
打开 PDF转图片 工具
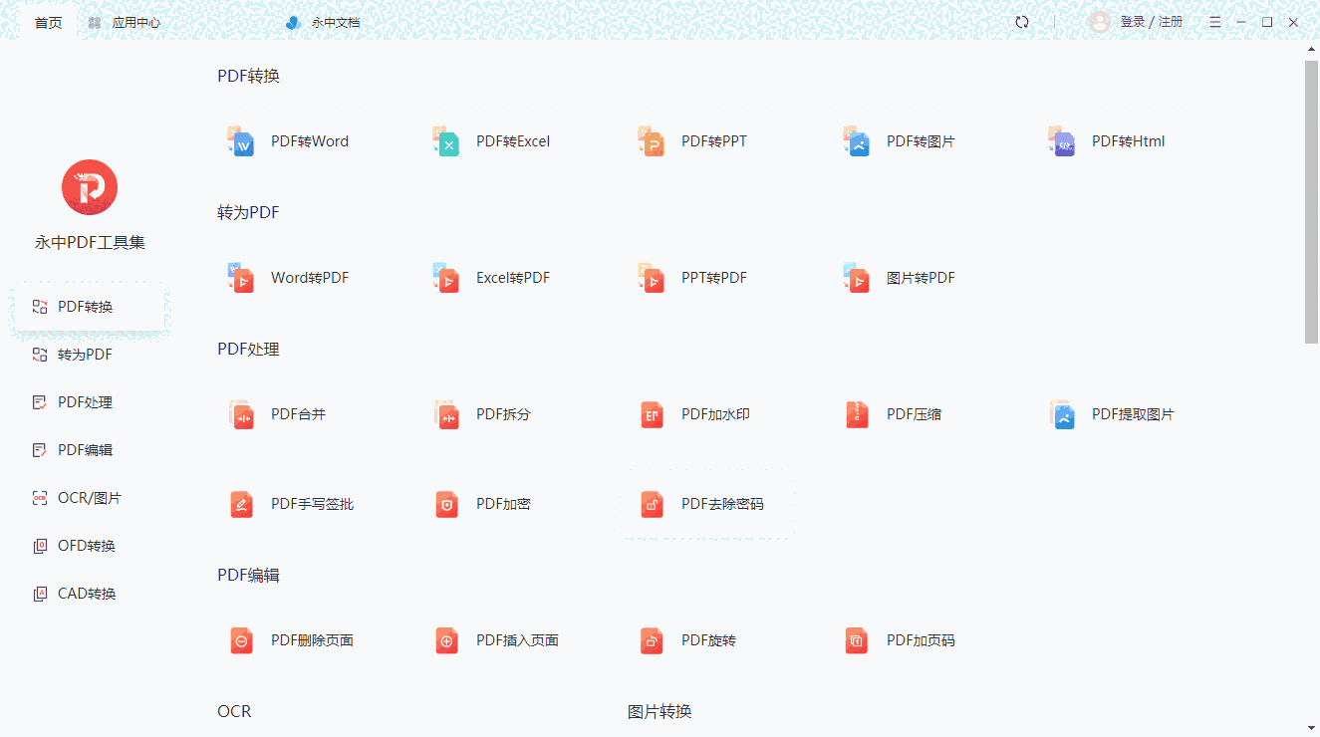[898, 141]
